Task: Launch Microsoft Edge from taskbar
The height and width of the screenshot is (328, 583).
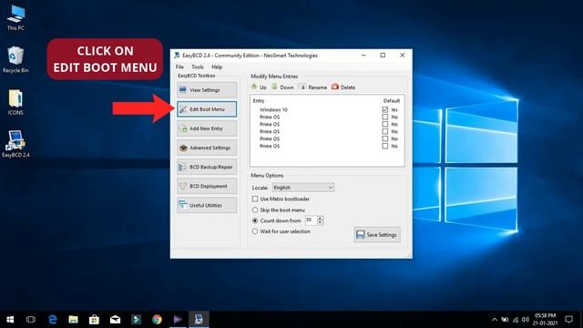Action: click(x=53, y=320)
